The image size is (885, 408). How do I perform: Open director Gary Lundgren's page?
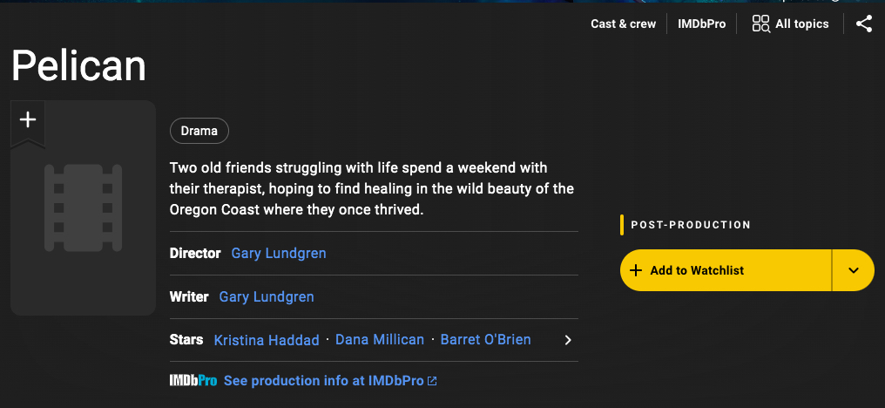279,254
